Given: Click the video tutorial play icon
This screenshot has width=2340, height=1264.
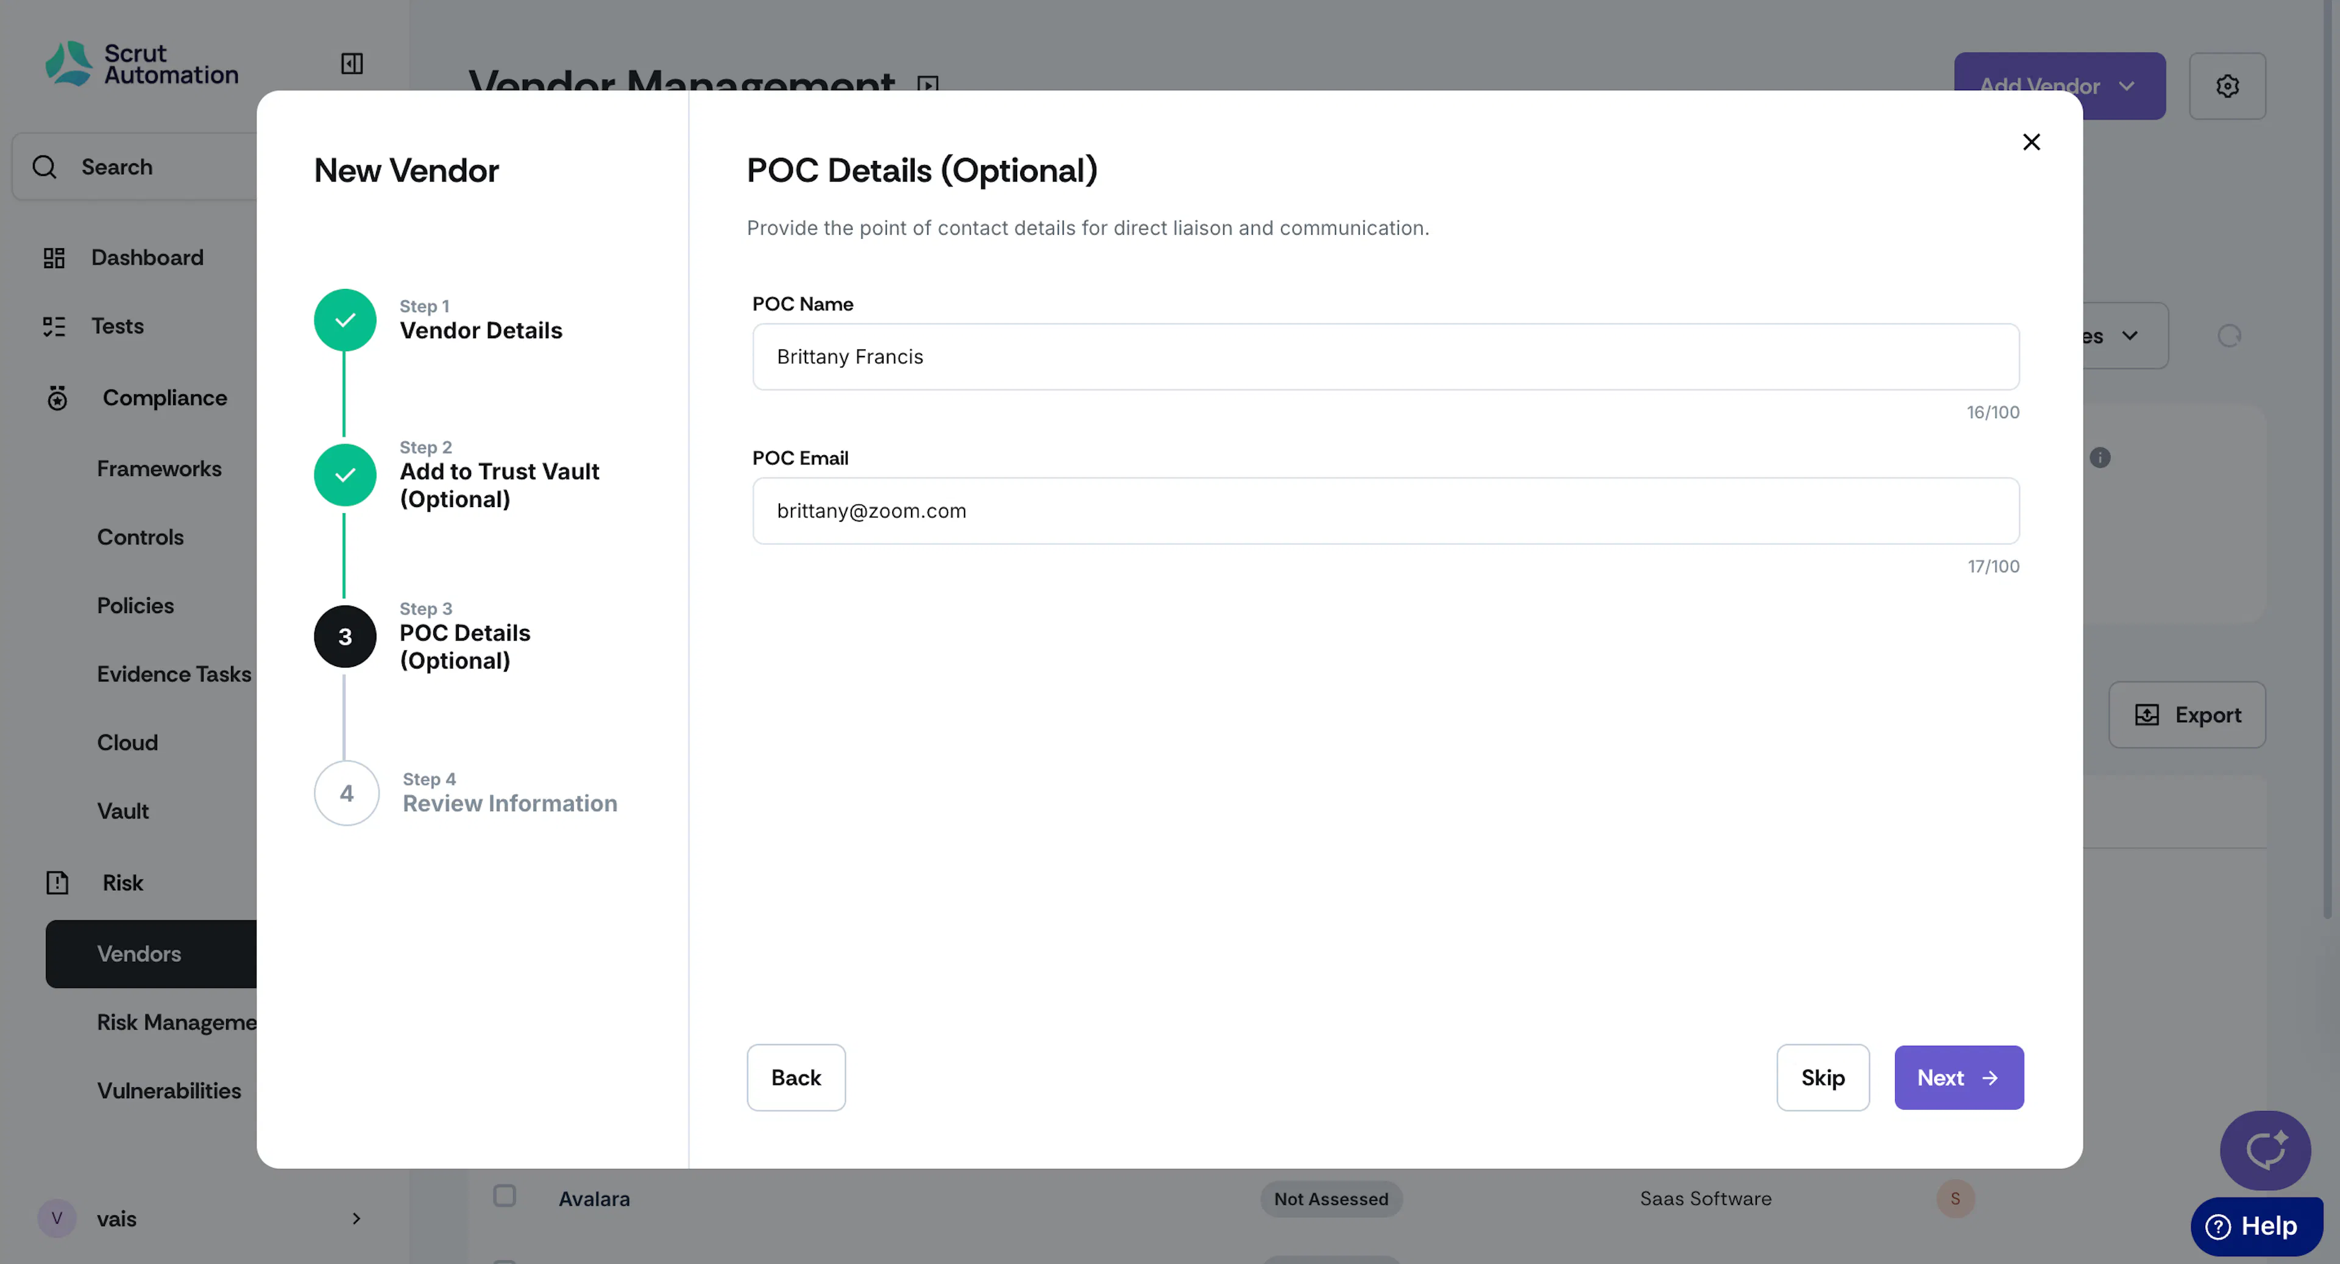Looking at the screenshot, I should click(927, 85).
